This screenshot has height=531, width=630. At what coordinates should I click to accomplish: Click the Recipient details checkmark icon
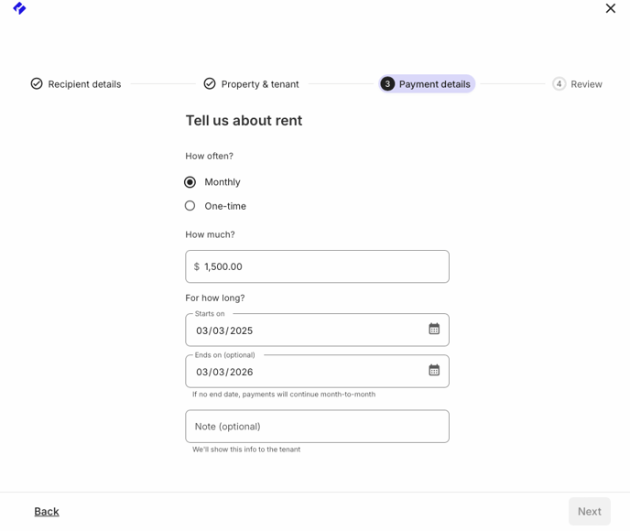click(37, 83)
